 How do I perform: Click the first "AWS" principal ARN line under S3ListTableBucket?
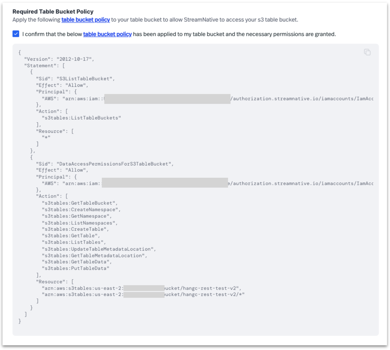pyautogui.click(x=208, y=99)
